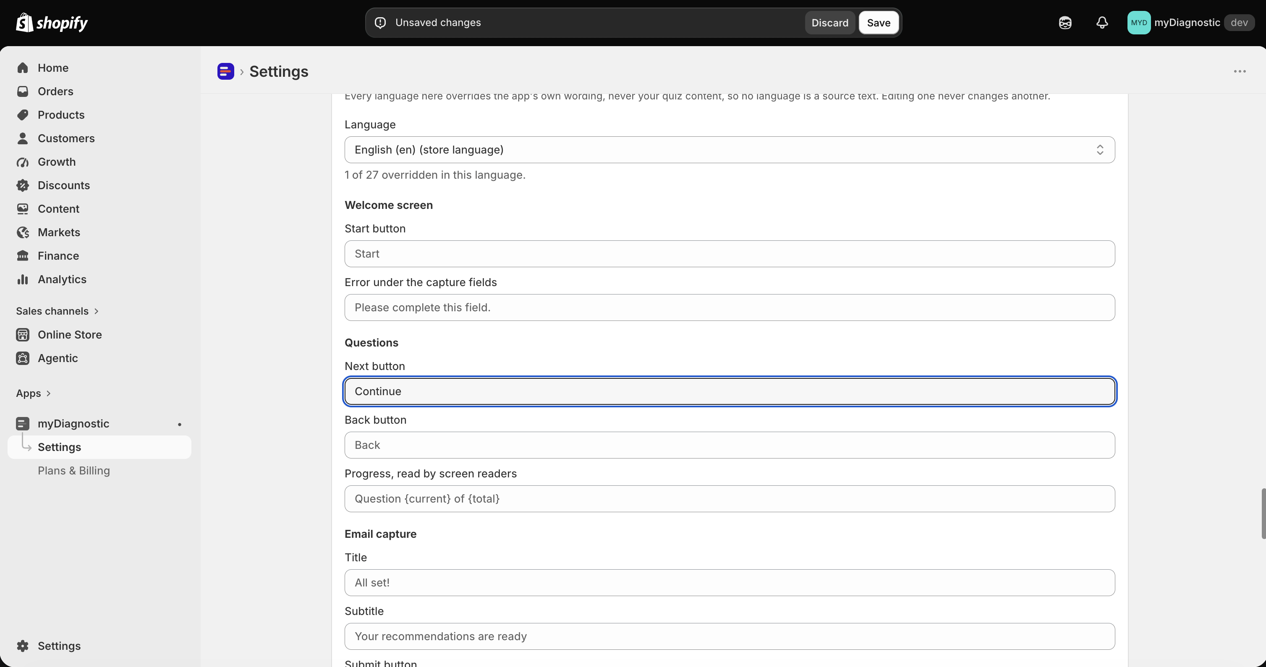1266x667 pixels.
Task: Click the capture fields error input
Action: (729, 307)
